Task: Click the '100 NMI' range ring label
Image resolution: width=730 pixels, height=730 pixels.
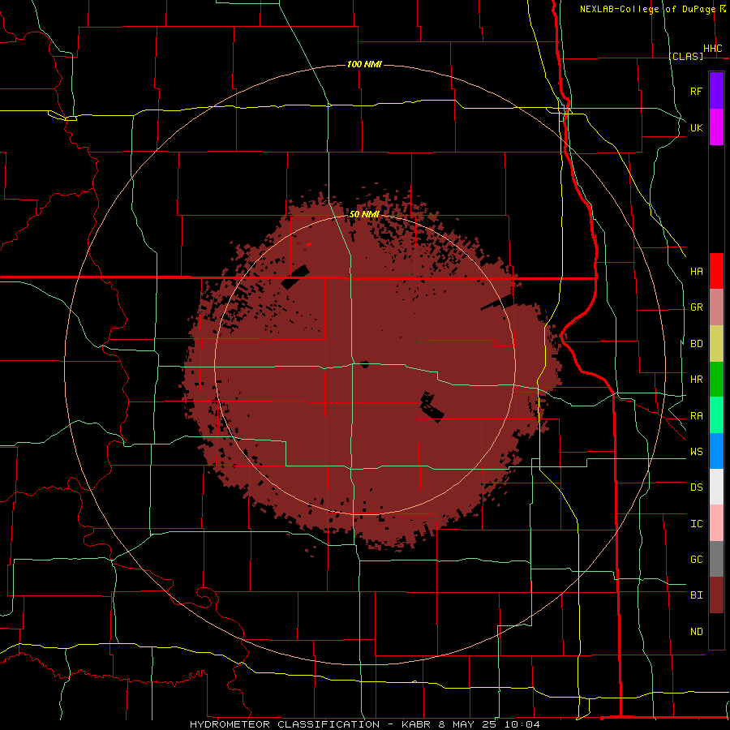Action: (x=364, y=64)
